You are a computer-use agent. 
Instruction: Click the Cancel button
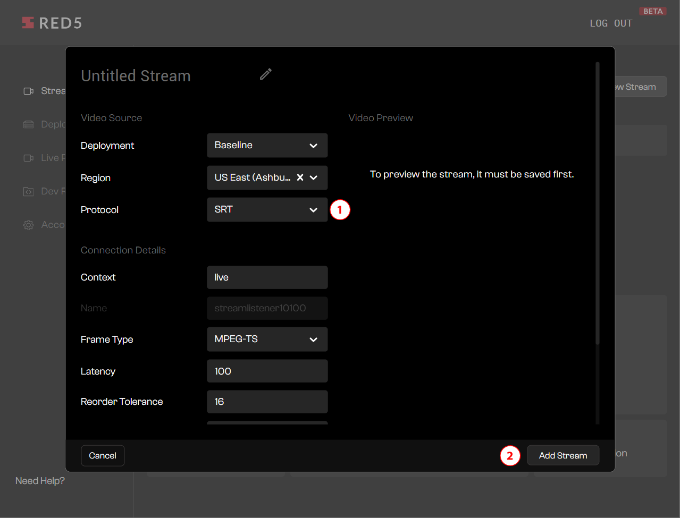tap(103, 456)
